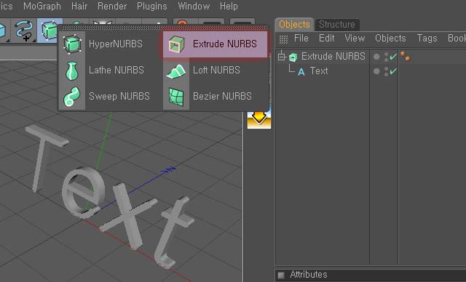
Task: Click the yellow down-arrow icon beside viewport
Action: tap(259, 119)
